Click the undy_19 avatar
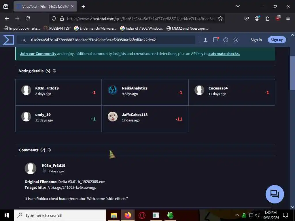295x221 pixels. coord(26,117)
